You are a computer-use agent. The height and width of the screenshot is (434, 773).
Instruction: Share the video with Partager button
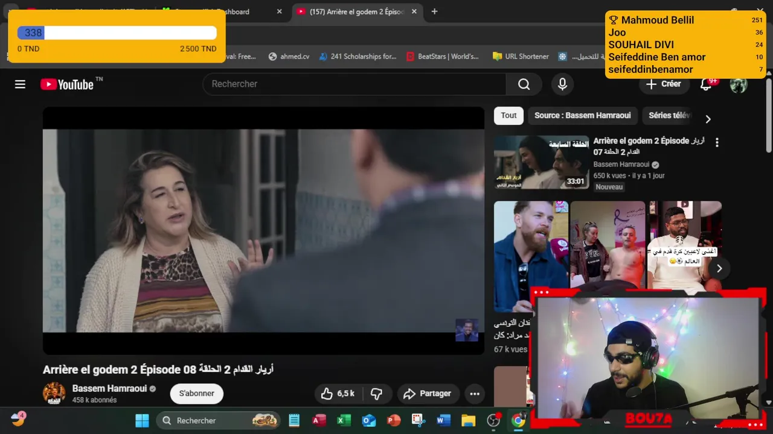[x=428, y=394]
